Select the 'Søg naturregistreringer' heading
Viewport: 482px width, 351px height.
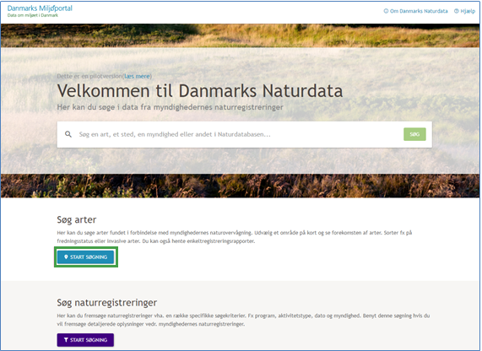pos(107,303)
